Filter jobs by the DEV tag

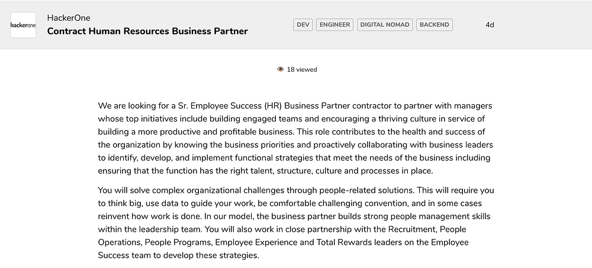[303, 25]
